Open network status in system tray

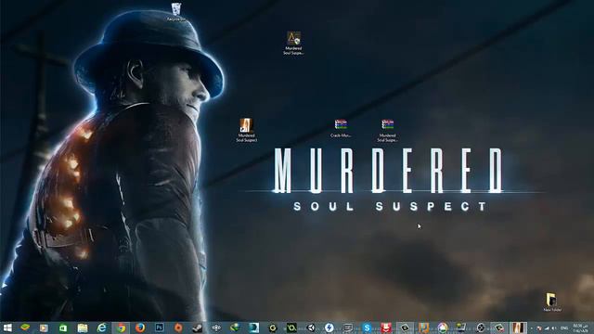pos(547,328)
